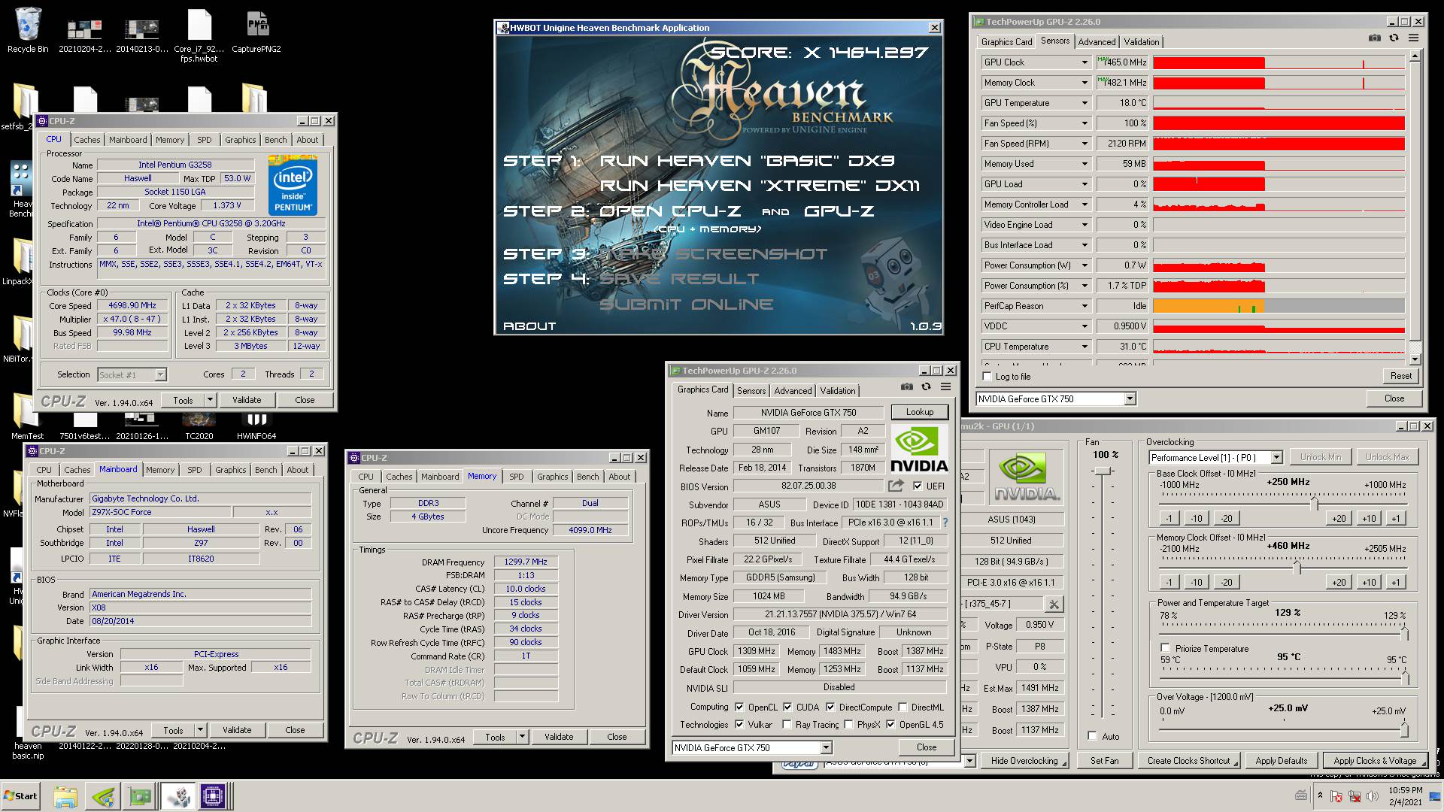Click Validate in CPU-Z Mainboard window
Screen dimensions: 1444x812
[237, 730]
